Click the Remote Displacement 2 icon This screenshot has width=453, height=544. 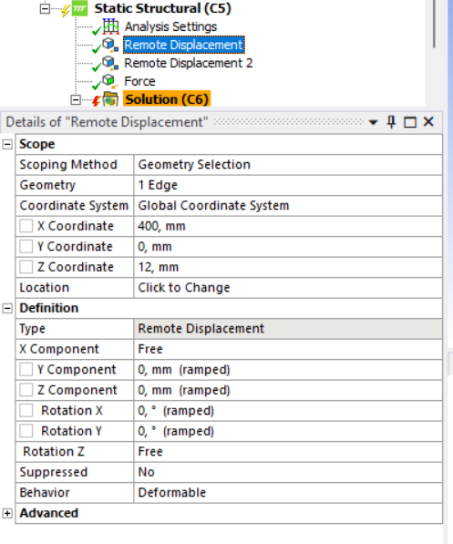click(x=110, y=63)
